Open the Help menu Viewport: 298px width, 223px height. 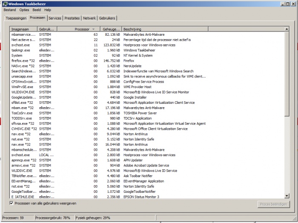(48, 10)
